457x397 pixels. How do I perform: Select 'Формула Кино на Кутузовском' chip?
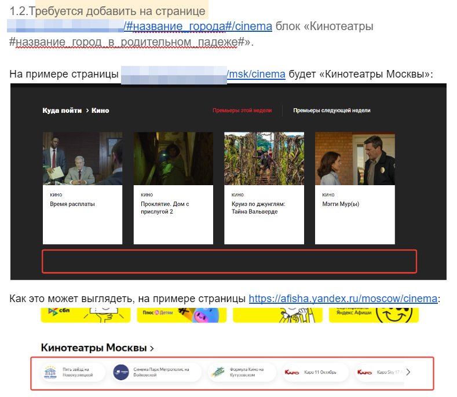tap(242, 372)
